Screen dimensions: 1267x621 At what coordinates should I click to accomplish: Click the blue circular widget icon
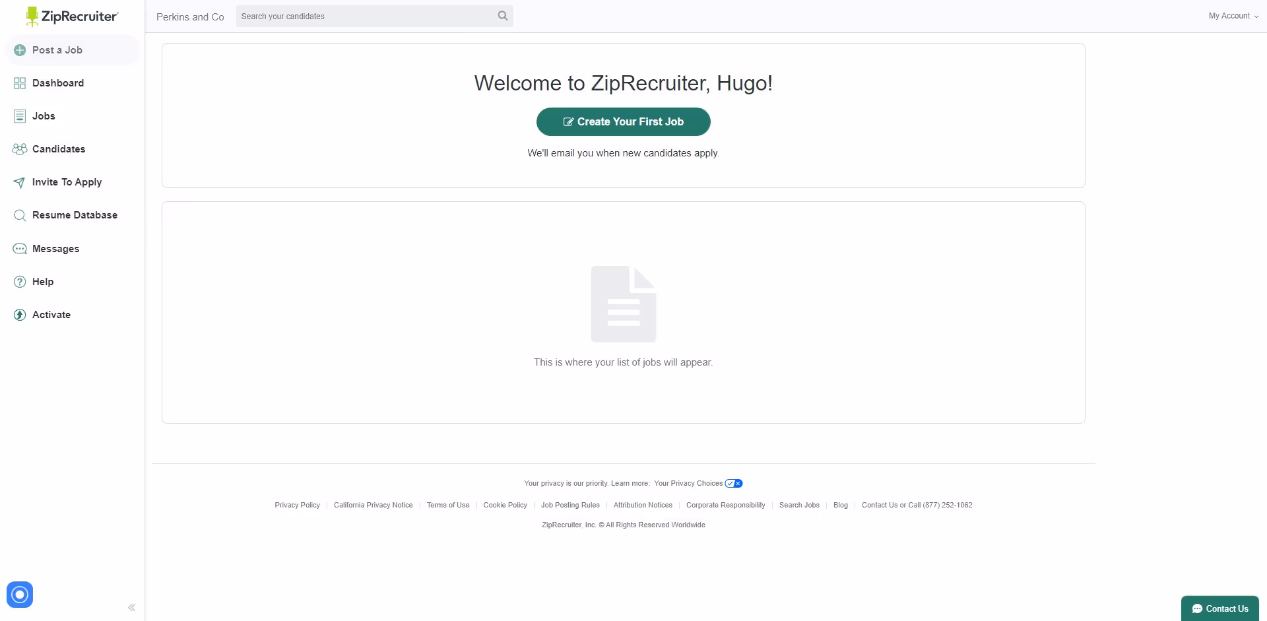[x=20, y=595]
